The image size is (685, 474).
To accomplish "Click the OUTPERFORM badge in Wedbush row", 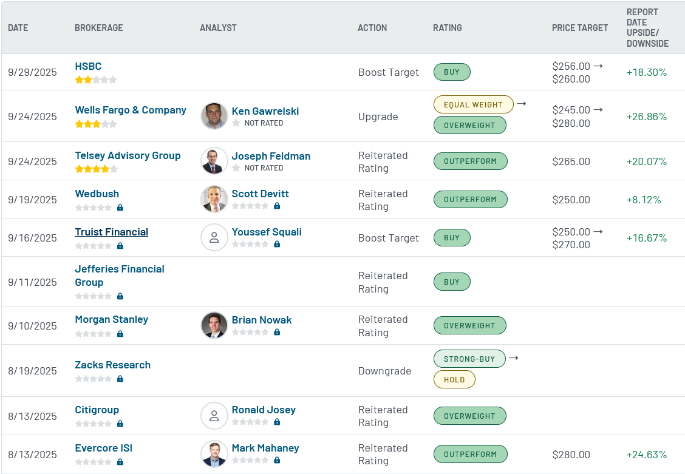I will (470, 200).
